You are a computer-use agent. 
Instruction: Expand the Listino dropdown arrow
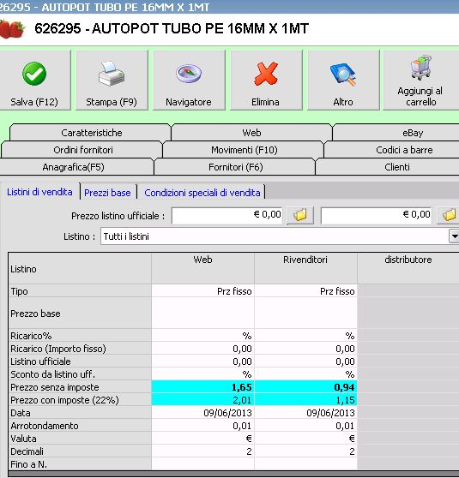pos(454,236)
